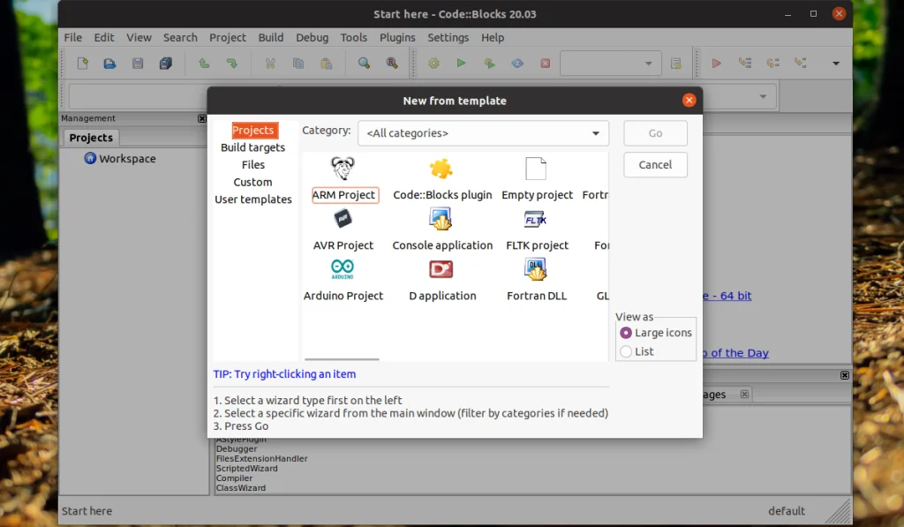Expand the debugger toolbar dropdown arrow

coord(835,63)
